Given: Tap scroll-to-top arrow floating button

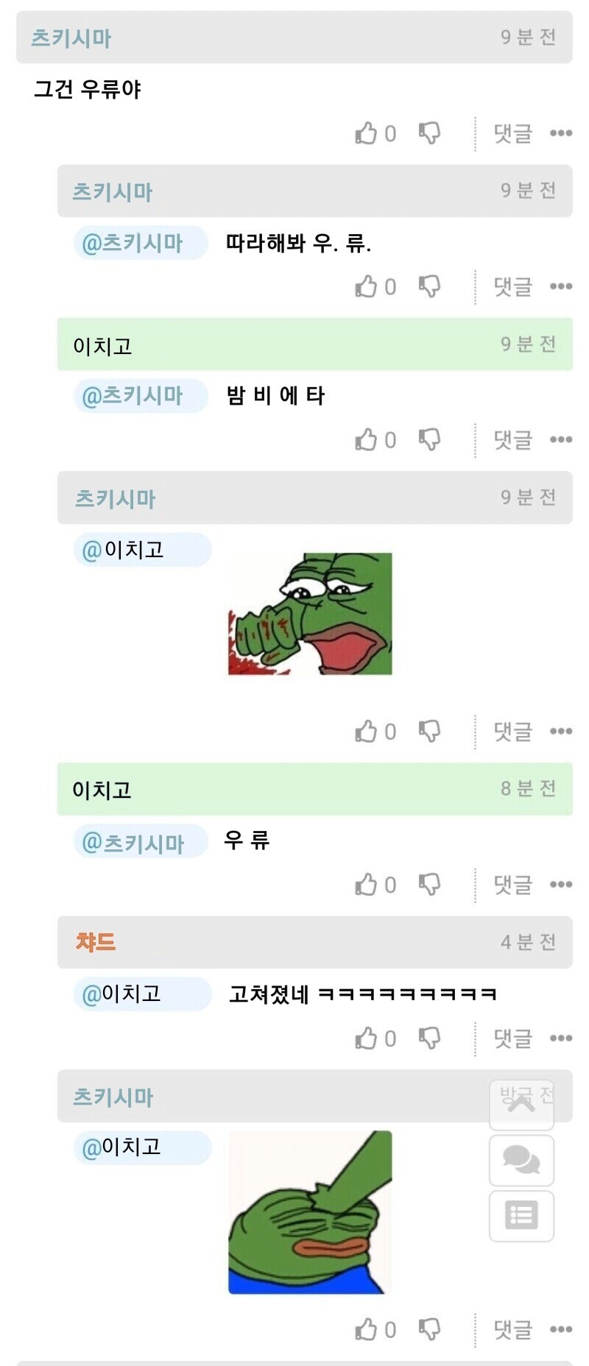Looking at the screenshot, I should pos(521,1103).
